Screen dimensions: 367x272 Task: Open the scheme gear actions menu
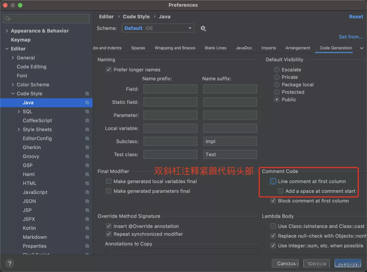pos(203,28)
